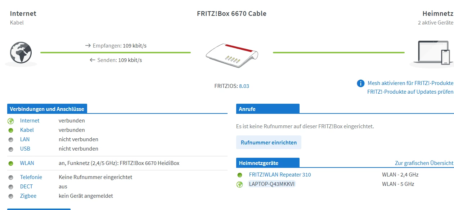Click Mesh aktivieren für FRITZ!-Produkte link
Image resolution: width=454 pixels, height=210 pixels.
coord(410,83)
